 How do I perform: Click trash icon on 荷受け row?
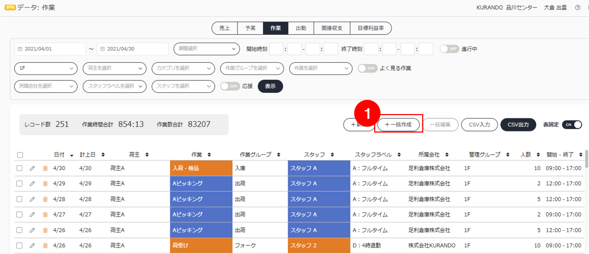click(x=45, y=246)
